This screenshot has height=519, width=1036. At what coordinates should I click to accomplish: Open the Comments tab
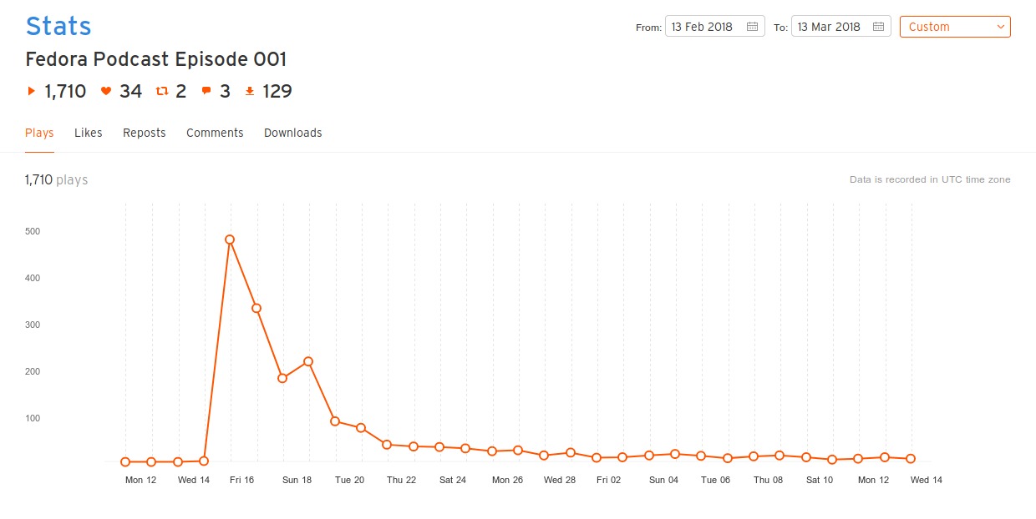(x=215, y=133)
